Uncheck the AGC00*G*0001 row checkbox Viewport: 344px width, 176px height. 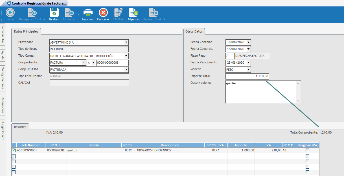pyautogui.click(x=14, y=151)
